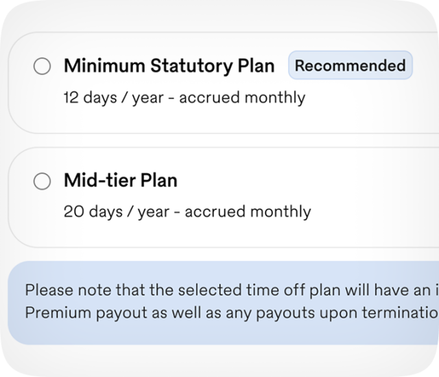Select the Minimum Statutory Plan radio button
This screenshot has width=439, height=377.
coord(42,67)
